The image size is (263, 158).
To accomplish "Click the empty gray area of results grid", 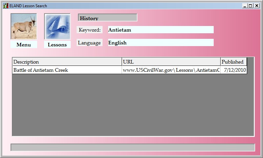I will coord(131,105).
